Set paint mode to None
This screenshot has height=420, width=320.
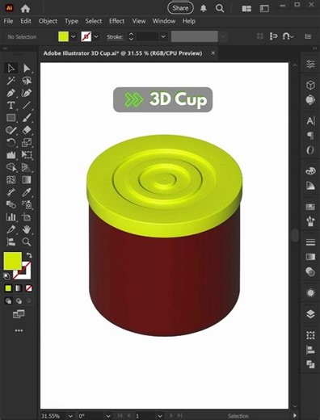[29, 288]
